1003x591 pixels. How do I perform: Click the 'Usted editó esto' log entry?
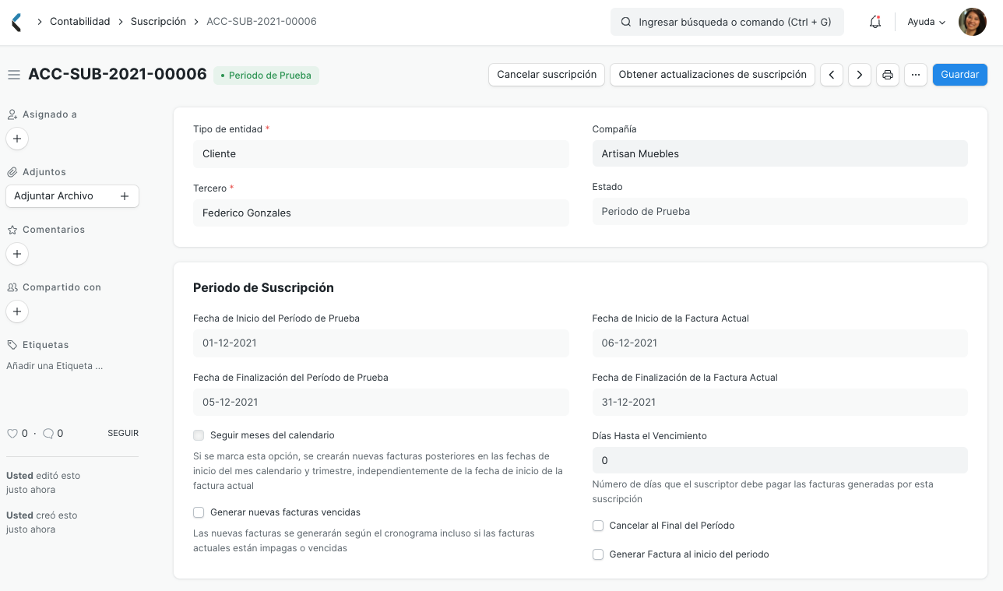[x=43, y=483]
